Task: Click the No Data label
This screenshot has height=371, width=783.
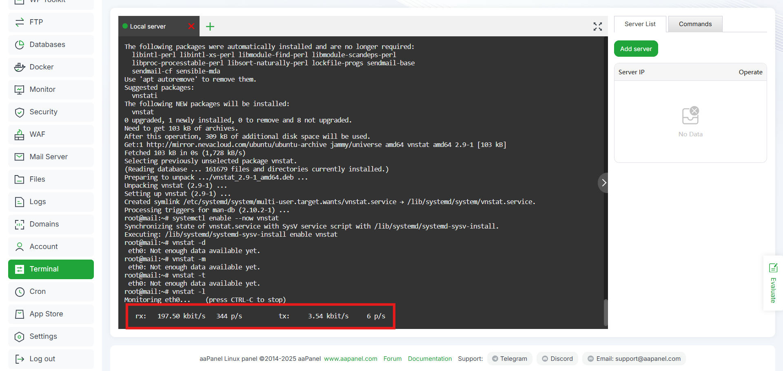Action: coord(690,134)
